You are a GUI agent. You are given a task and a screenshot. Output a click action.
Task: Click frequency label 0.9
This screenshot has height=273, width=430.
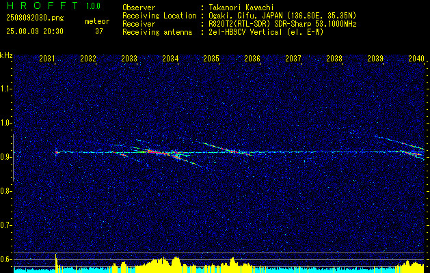pyautogui.click(x=6, y=157)
